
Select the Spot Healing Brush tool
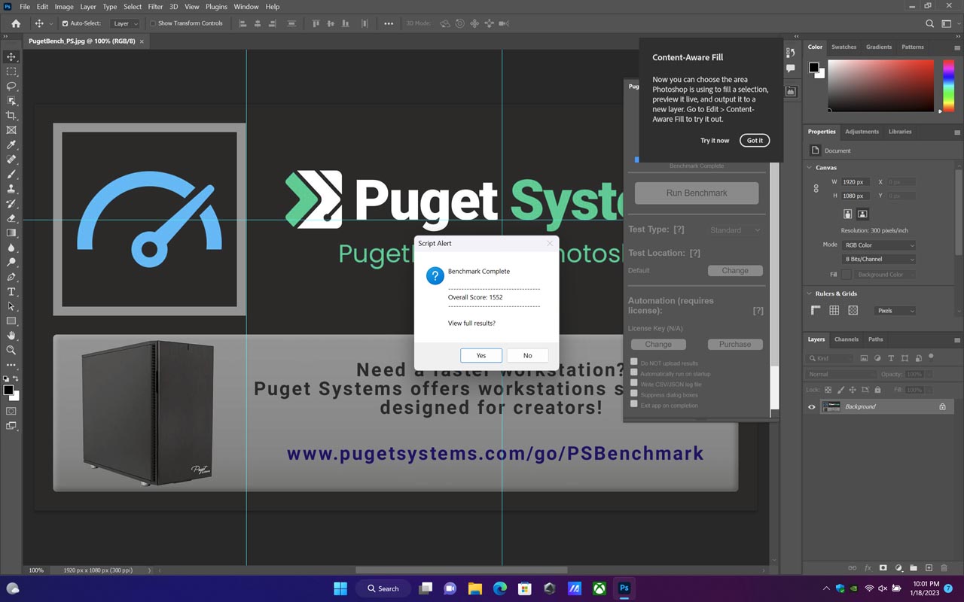click(x=11, y=160)
